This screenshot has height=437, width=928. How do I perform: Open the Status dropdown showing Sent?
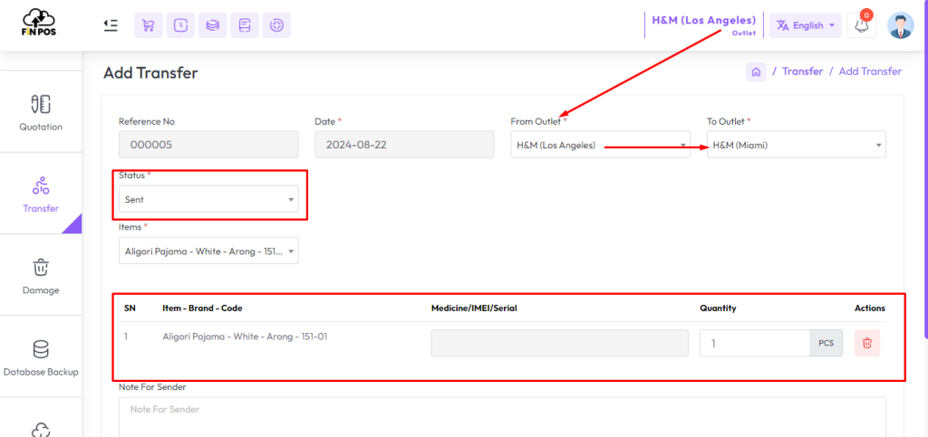pyautogui.click(x=208, y=200)
